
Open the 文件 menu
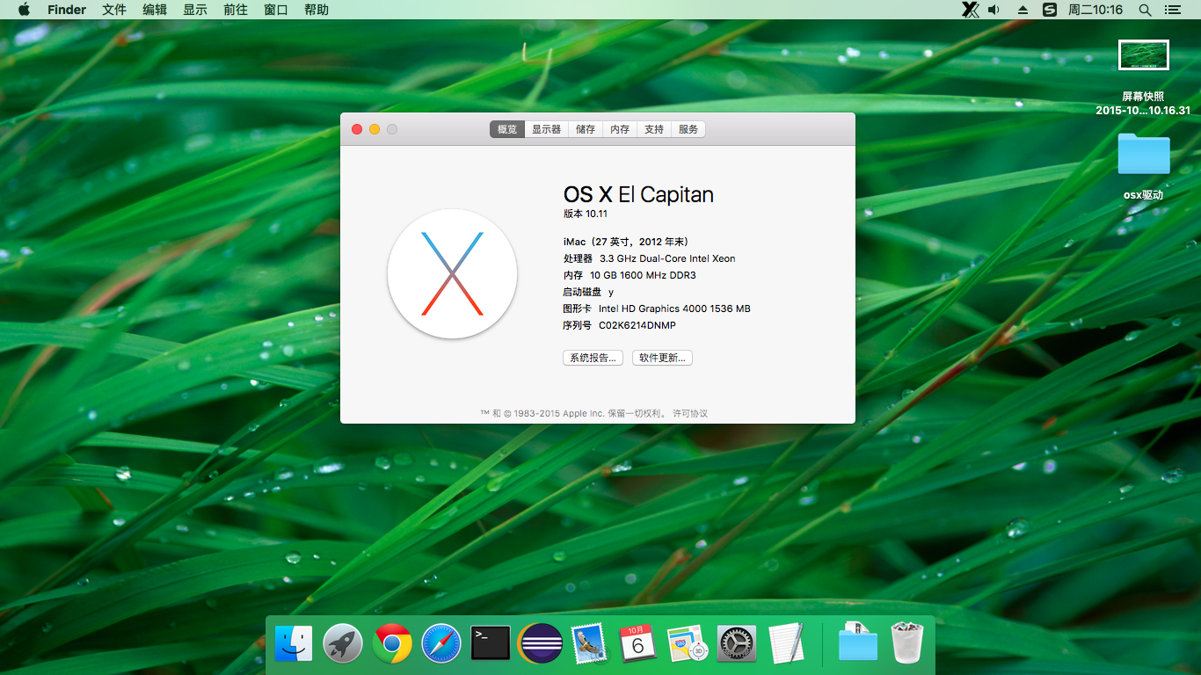pyautogui.click(x=114, y=10)
